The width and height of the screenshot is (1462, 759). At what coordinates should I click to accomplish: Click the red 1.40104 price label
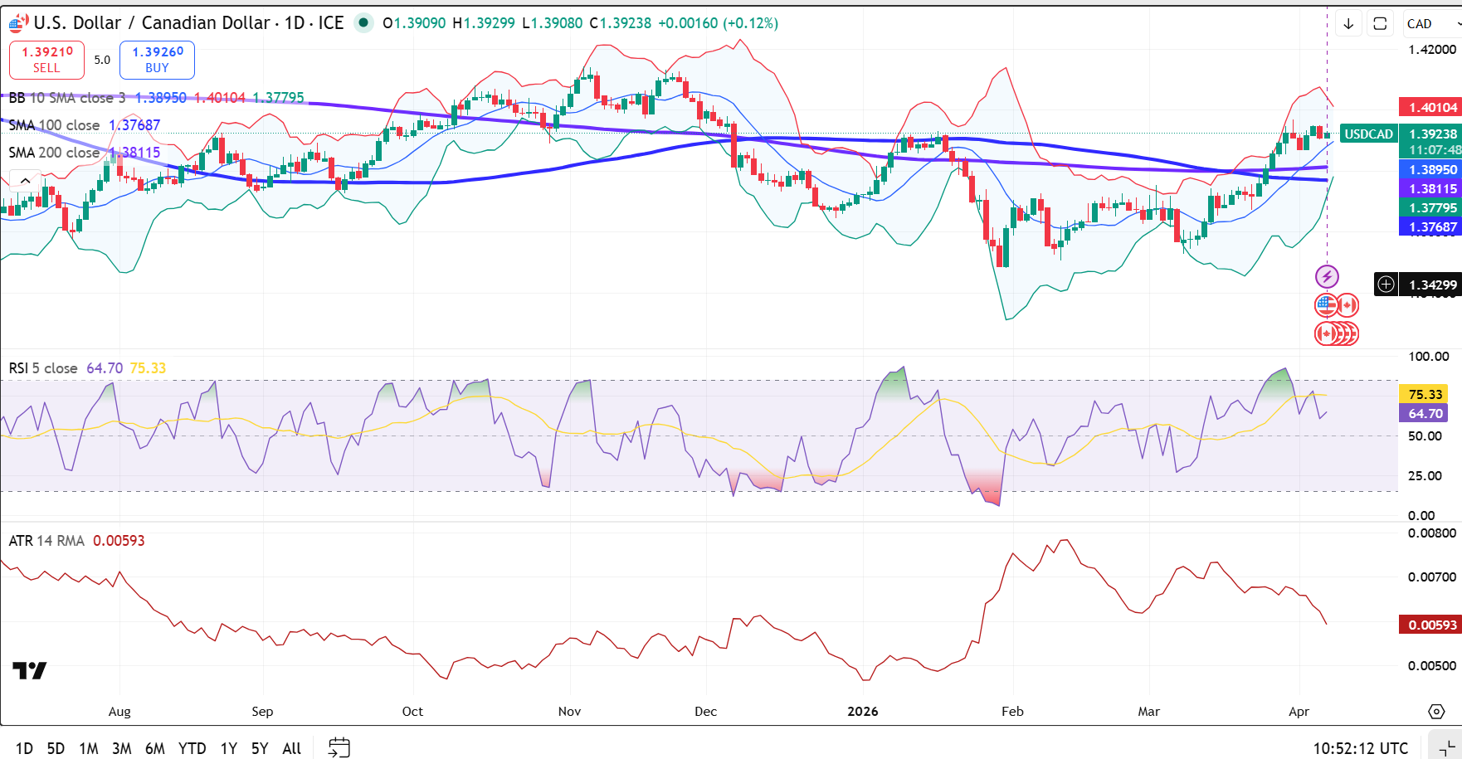pyautogui.click(x=1430, y=107)
